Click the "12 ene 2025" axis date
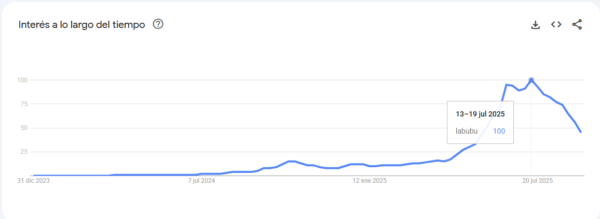Viewport: 600px width, 219px height. pyautogui.click(x=370, y=181)
